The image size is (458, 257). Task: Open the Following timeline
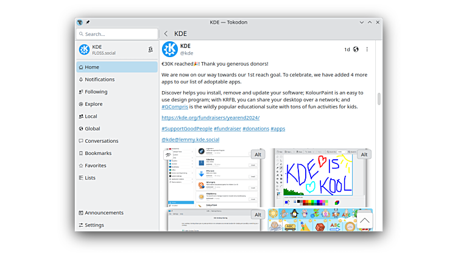(96, 92)
